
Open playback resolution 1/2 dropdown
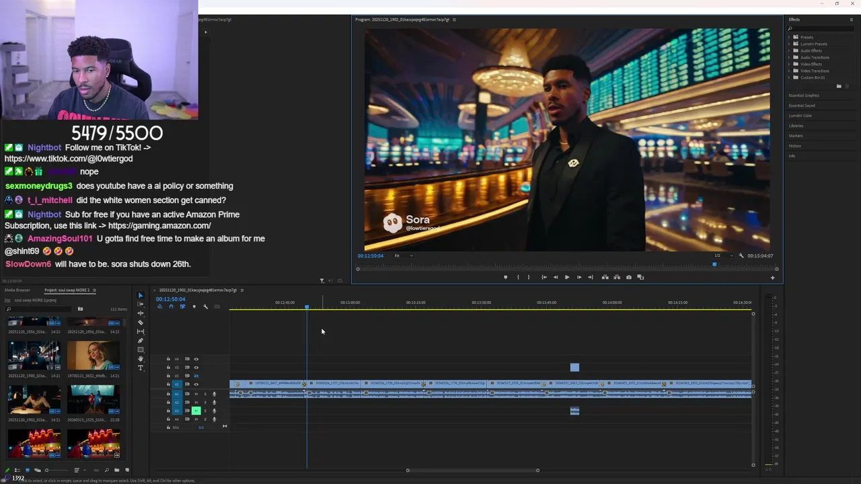(723, 255)
